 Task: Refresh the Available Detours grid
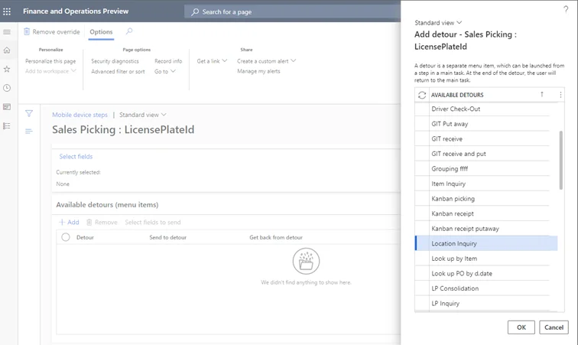click(422, 95)
